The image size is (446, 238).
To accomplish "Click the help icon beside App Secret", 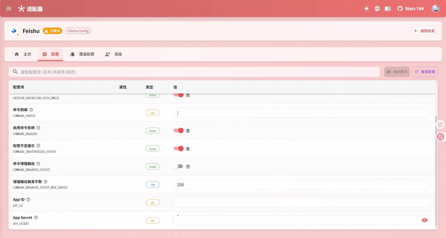I will click(36, 218).
